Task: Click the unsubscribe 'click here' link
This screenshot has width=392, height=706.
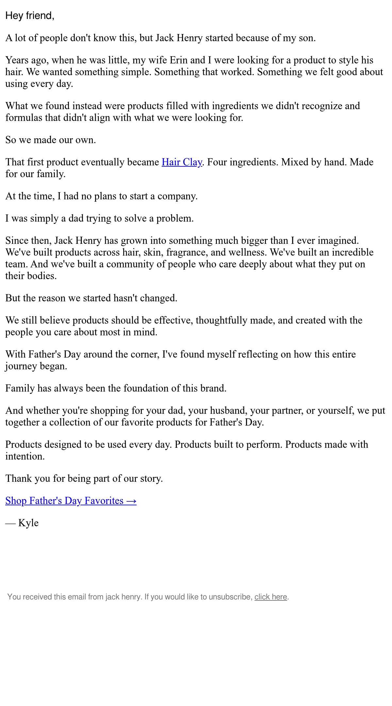Action: point(271,597)
